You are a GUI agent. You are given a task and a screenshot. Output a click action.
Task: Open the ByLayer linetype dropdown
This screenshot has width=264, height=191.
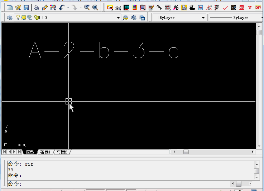(x=236, y=18)
